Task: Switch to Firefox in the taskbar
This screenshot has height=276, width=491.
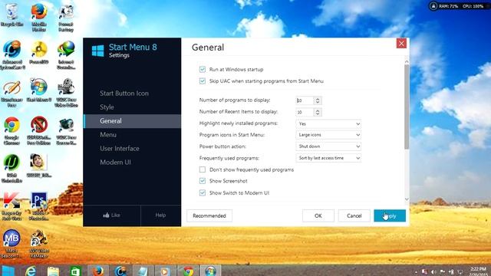Action: [x=98, y=271]
